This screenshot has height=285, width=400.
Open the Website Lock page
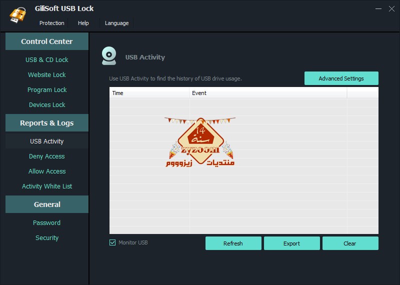pos(47,75)
